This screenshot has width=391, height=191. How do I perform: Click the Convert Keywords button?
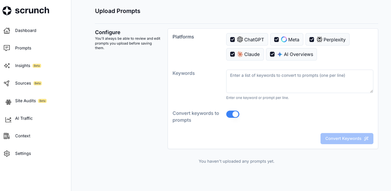tap(347, 139)
